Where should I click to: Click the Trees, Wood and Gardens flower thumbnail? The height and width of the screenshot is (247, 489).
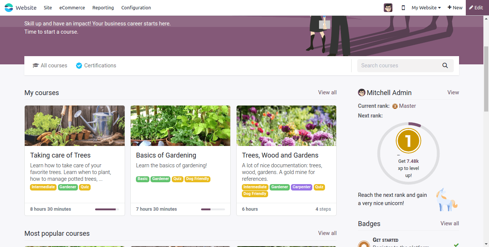point(286,126)
